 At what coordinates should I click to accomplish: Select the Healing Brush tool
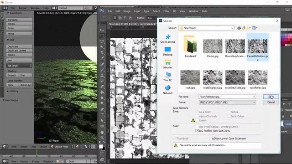102,64
